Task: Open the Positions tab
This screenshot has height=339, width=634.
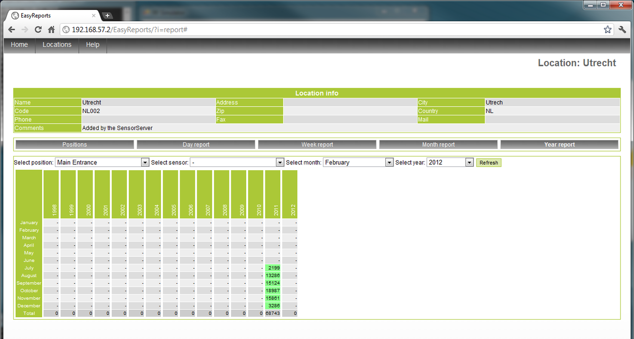Action: (74, 144)
